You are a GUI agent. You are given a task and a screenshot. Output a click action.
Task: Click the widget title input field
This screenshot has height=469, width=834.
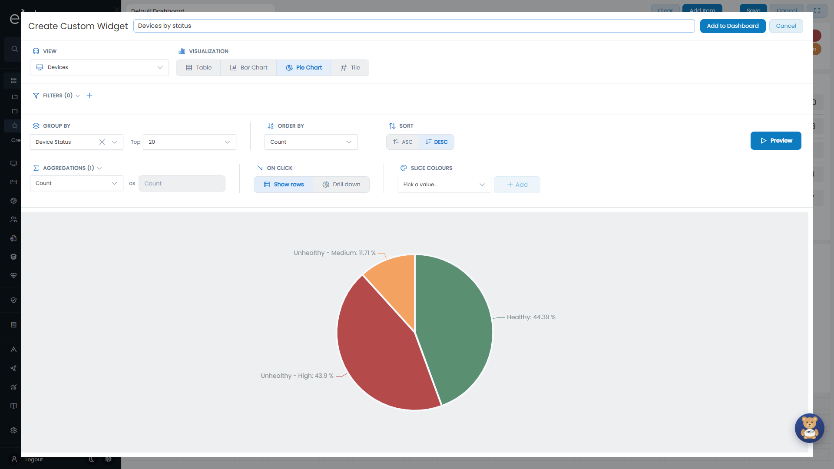(414, 26)
